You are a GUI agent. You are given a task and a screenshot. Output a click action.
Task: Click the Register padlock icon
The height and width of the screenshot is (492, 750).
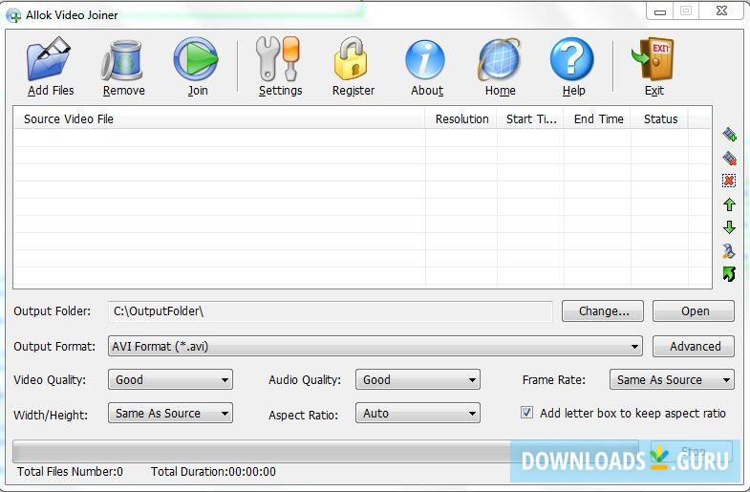pyautogui.click(x=351, y=59)
